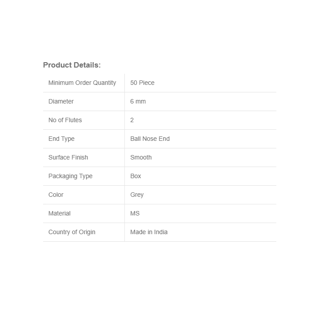Screen dimensions: 311x311
Task: Select the Color label
Action: tap(56, 195)
